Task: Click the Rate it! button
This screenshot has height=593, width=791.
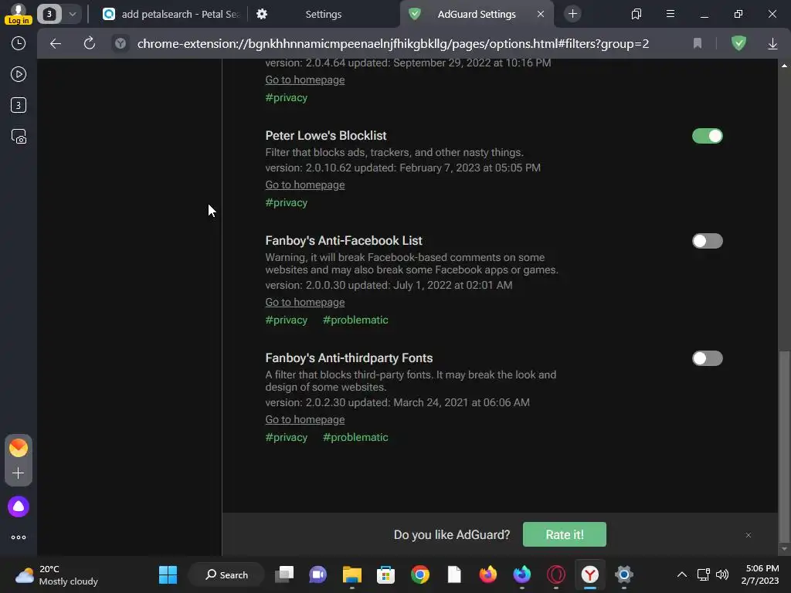Action: point(565,534)
